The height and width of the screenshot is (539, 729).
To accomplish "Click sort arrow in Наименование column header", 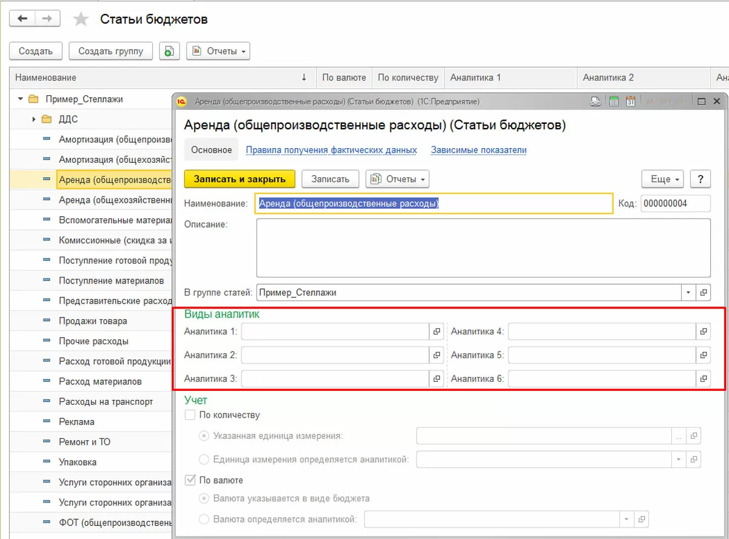I will pyautogui.click(x=304, y=78).
